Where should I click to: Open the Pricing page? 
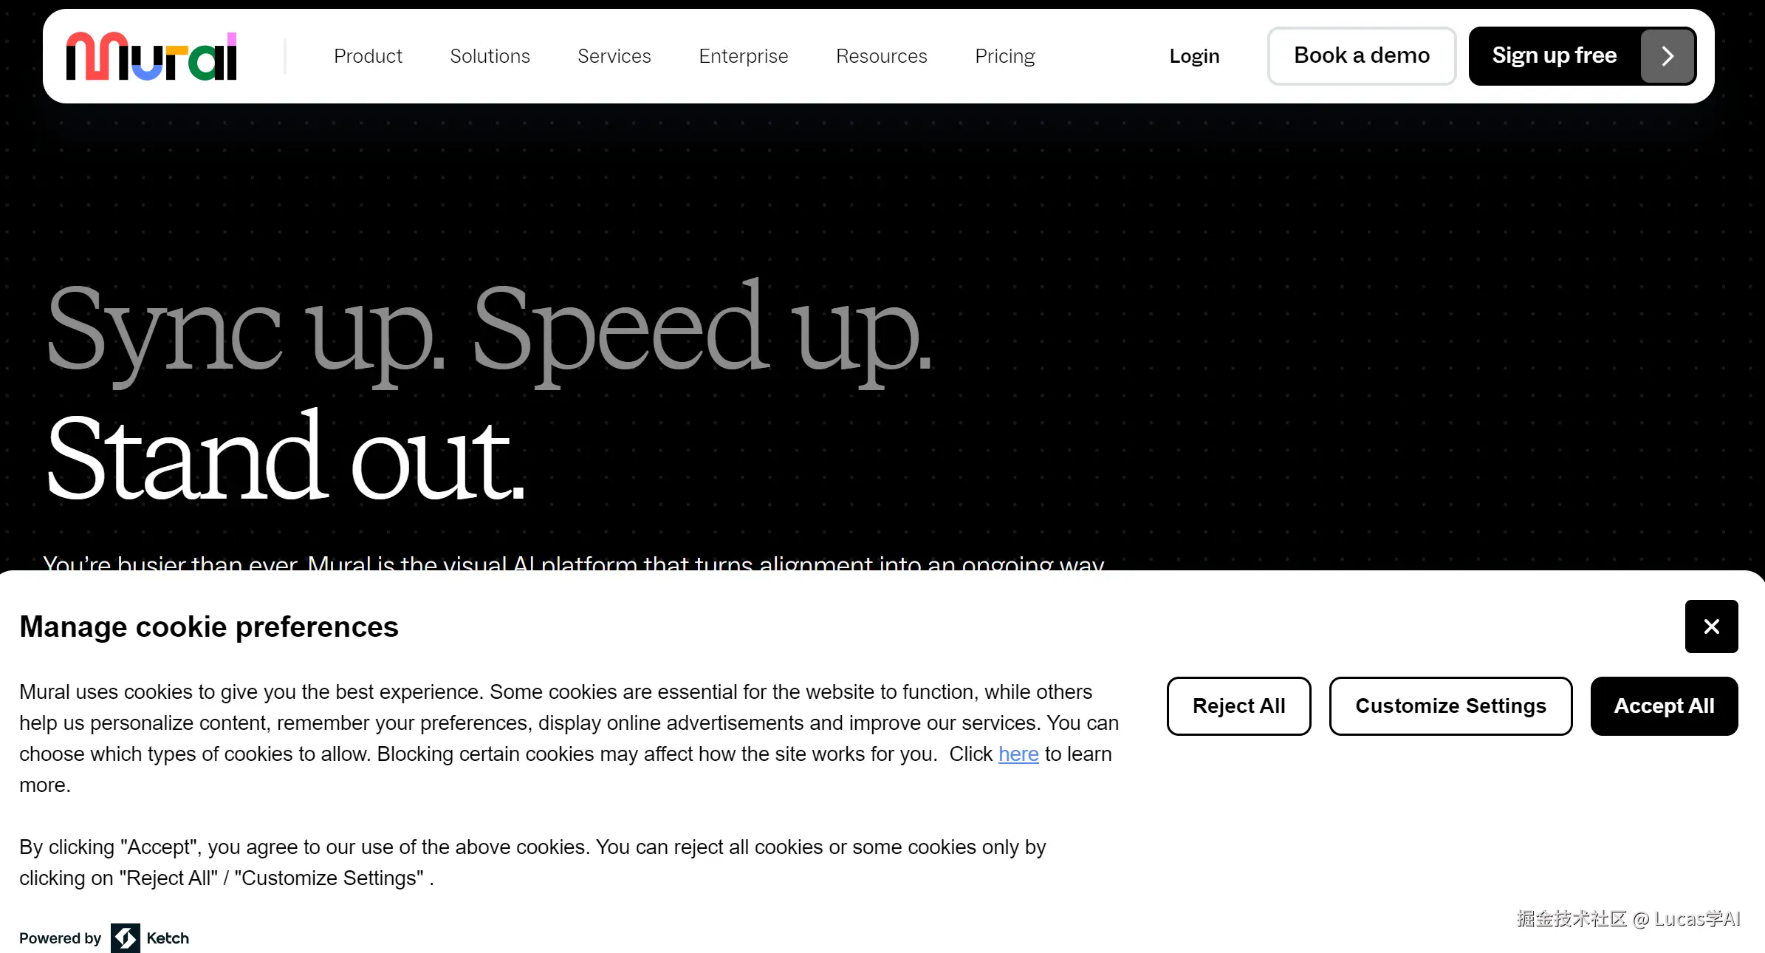[x=1004, y=56]
